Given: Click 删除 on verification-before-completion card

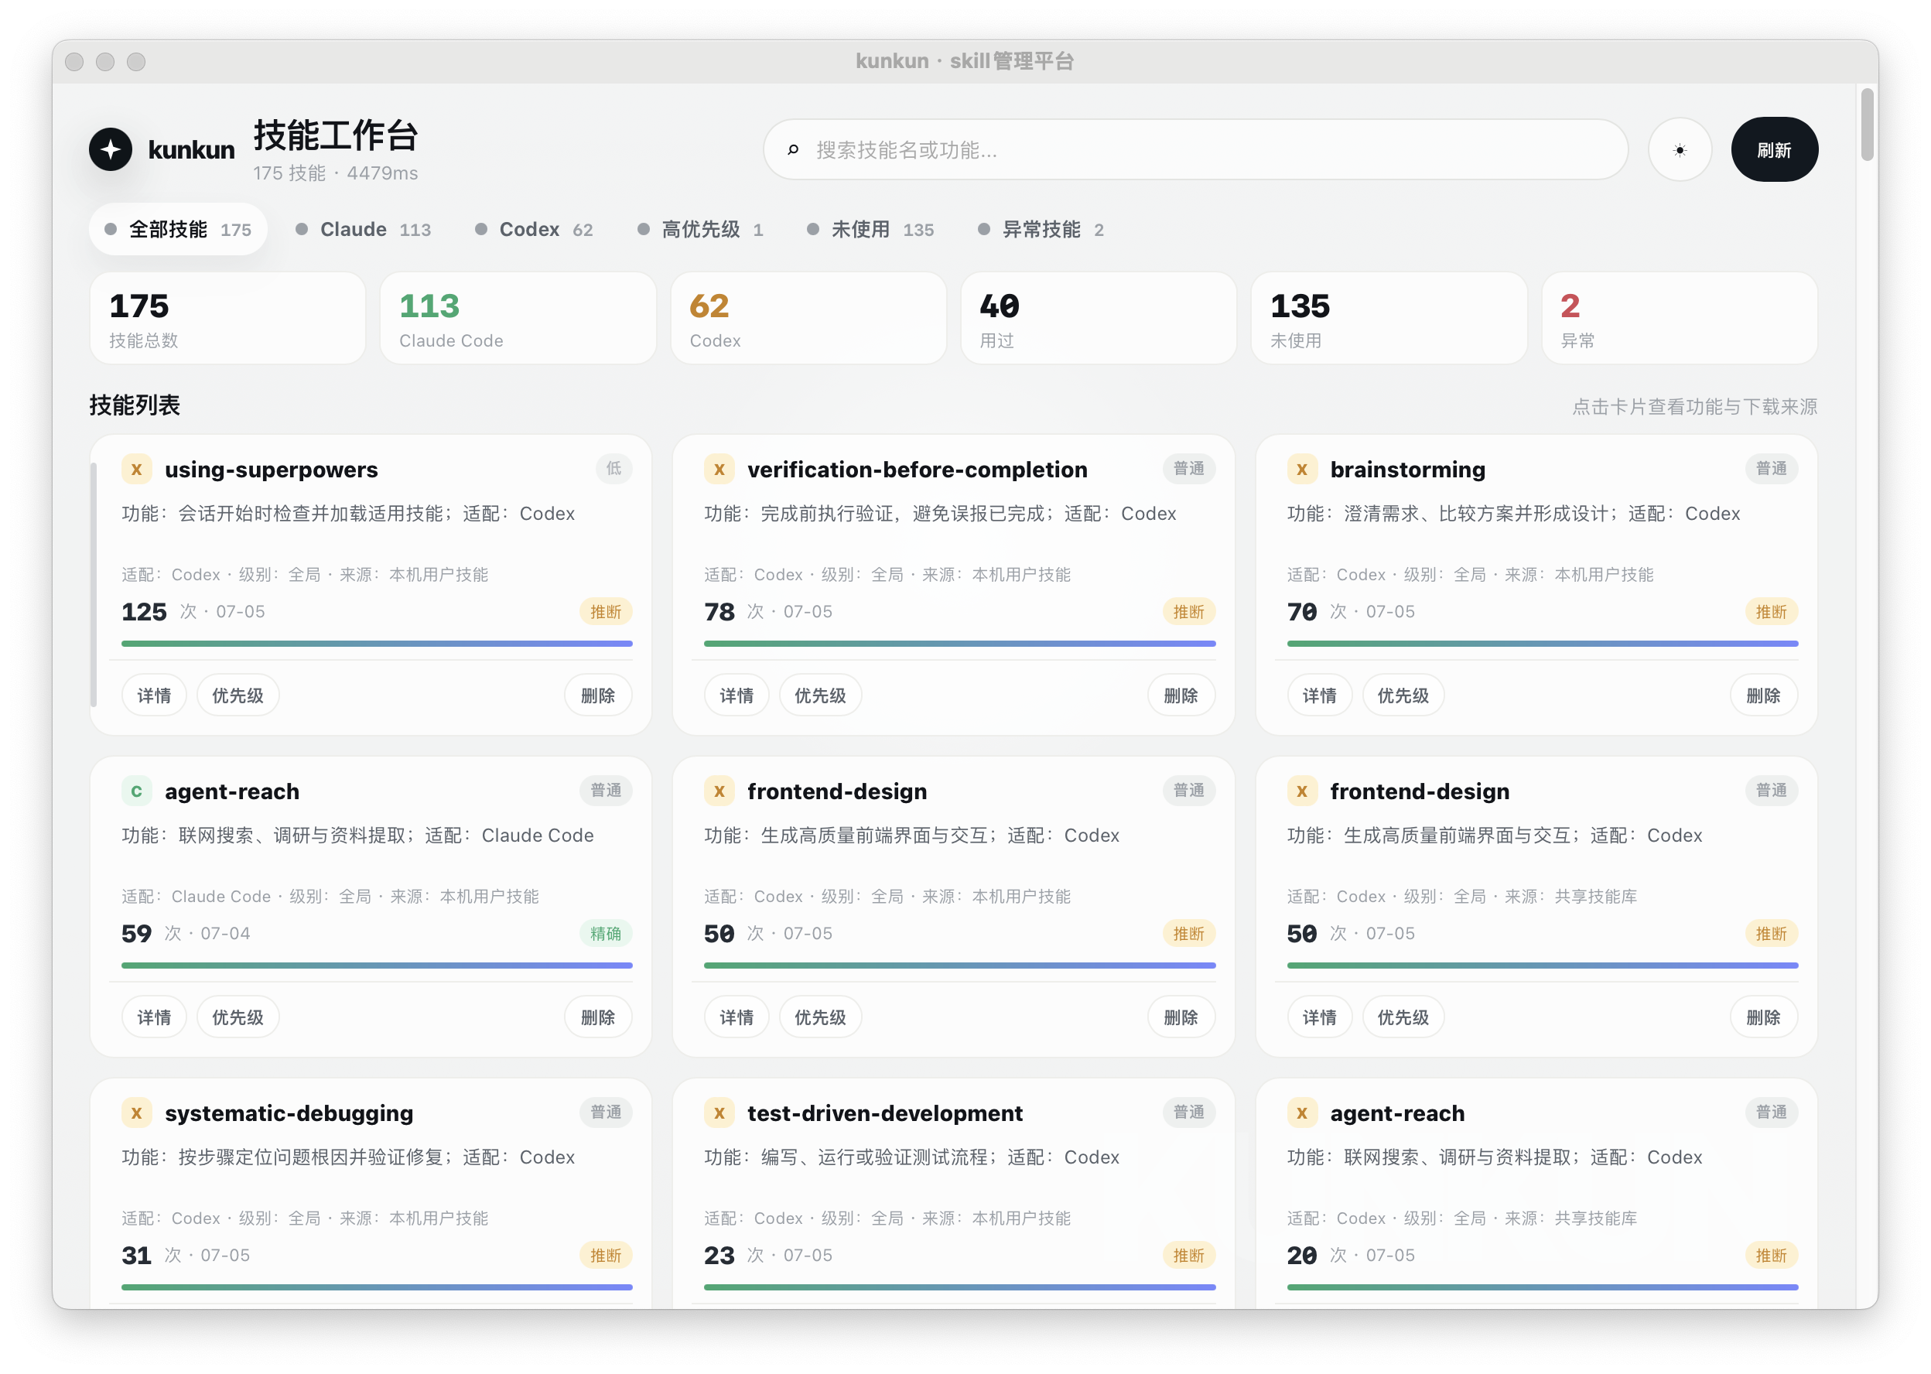Looking at the screenshot, I should click(1181, 696).
